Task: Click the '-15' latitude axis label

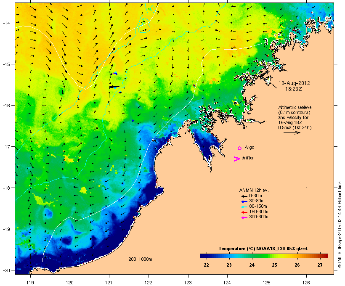Action: tap(6, 64)
